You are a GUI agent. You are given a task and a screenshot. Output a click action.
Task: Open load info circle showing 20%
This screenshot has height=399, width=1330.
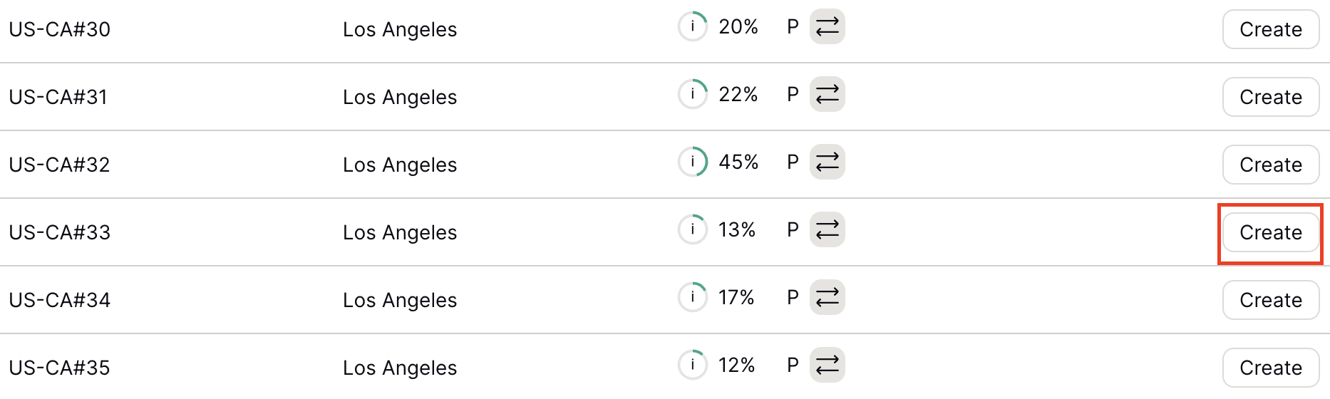click(x=693, y=26)
